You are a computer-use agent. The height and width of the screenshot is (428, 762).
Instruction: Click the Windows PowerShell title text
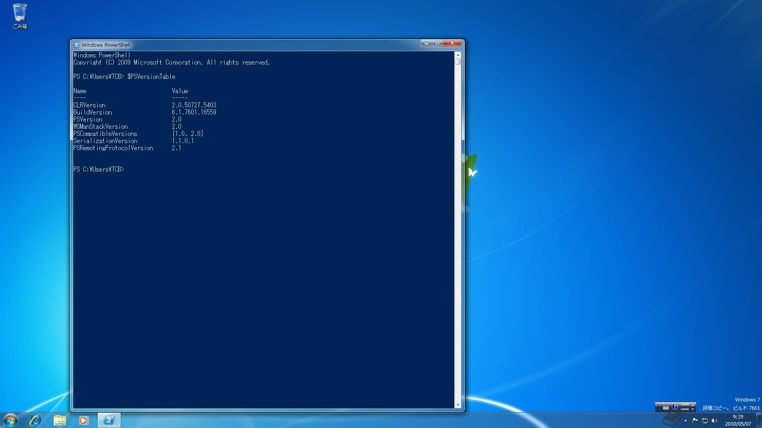pos(106,45)
